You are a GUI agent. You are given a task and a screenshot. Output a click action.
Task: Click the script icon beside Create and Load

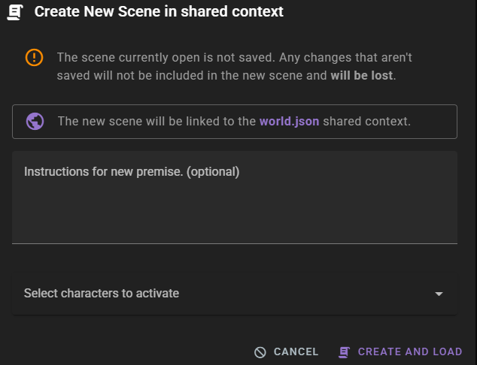tap(345, 351)
